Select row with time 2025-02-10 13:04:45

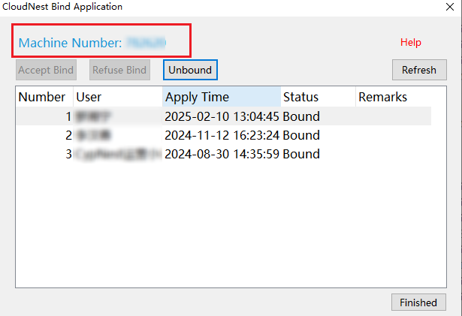tap(224, 116)
